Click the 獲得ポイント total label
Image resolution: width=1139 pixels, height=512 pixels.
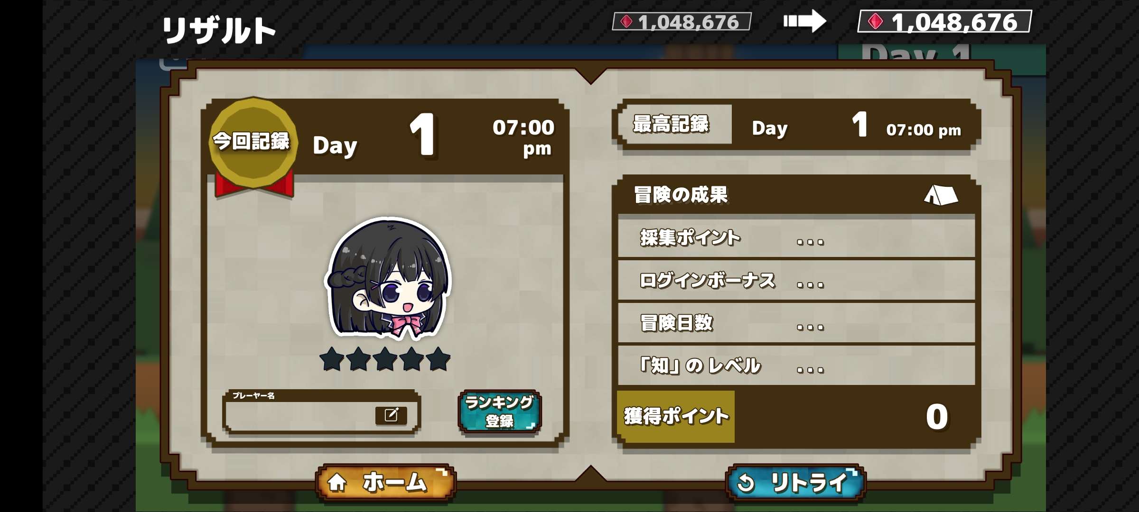[x=676, y=417]
